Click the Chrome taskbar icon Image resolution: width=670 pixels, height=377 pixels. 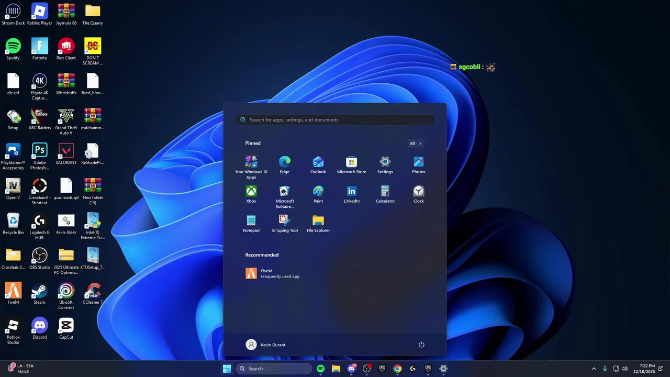[x=397, y=369]
